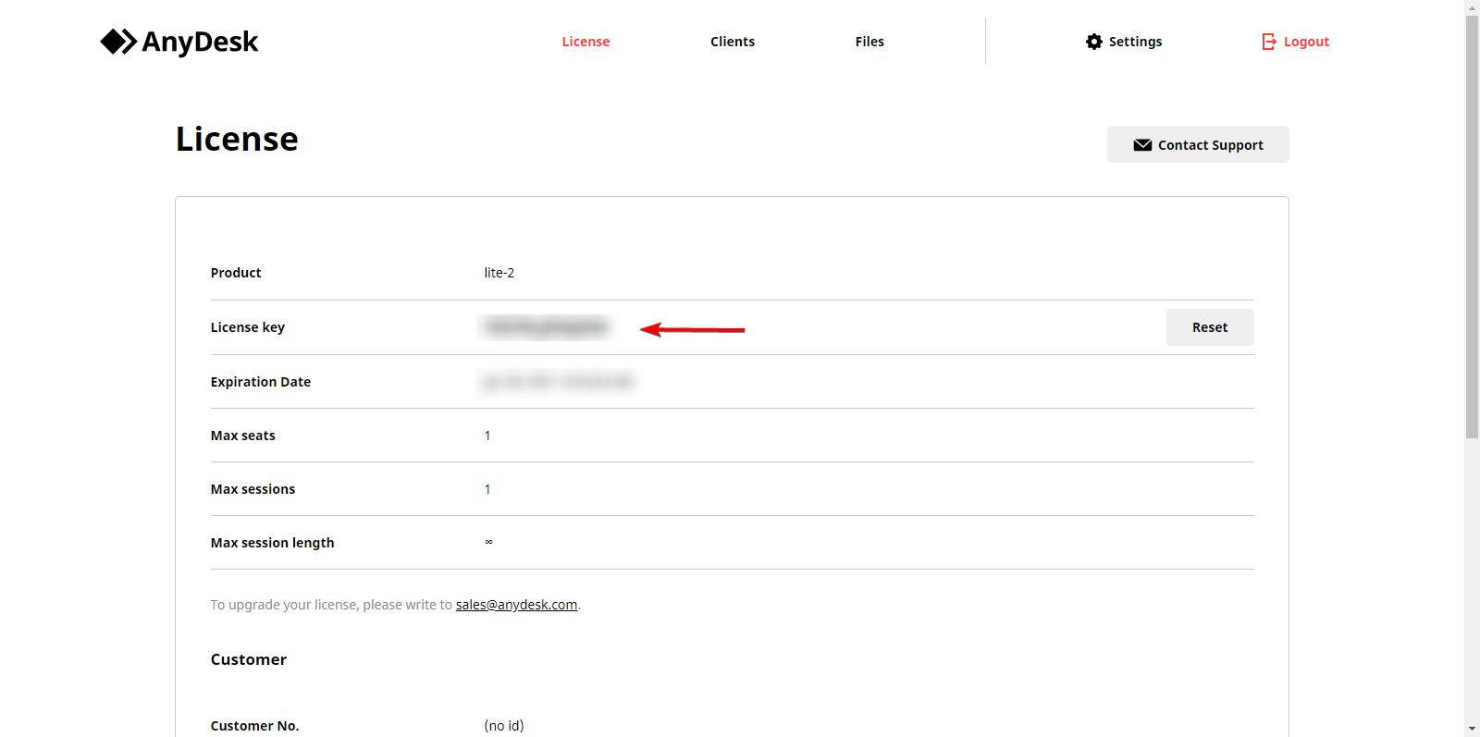1480x737 pixels.
Task: Click the scrollbar down arrow
Action: click(x=1472, y=730)
